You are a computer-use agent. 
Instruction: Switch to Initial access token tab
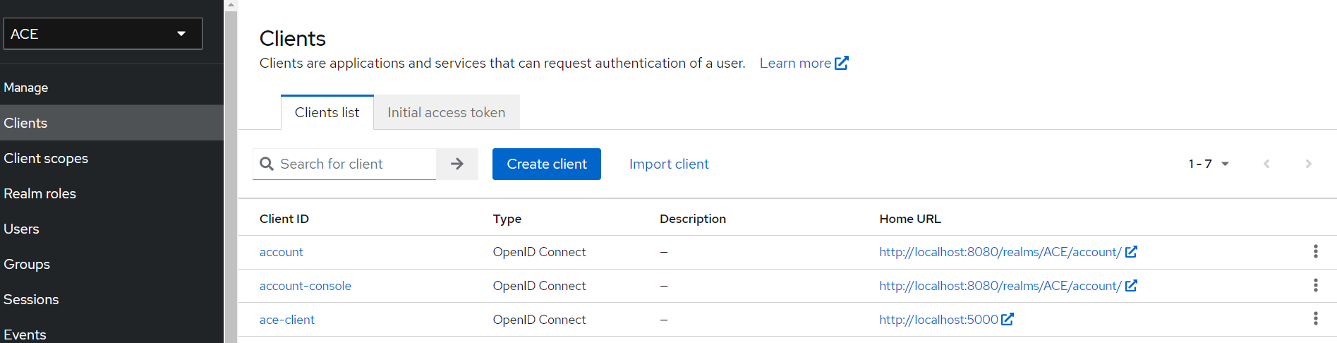coord(446,113)
